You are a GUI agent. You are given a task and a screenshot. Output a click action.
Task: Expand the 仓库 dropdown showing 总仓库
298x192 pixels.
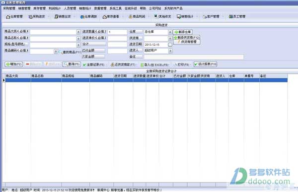click(x=170, y=32)
